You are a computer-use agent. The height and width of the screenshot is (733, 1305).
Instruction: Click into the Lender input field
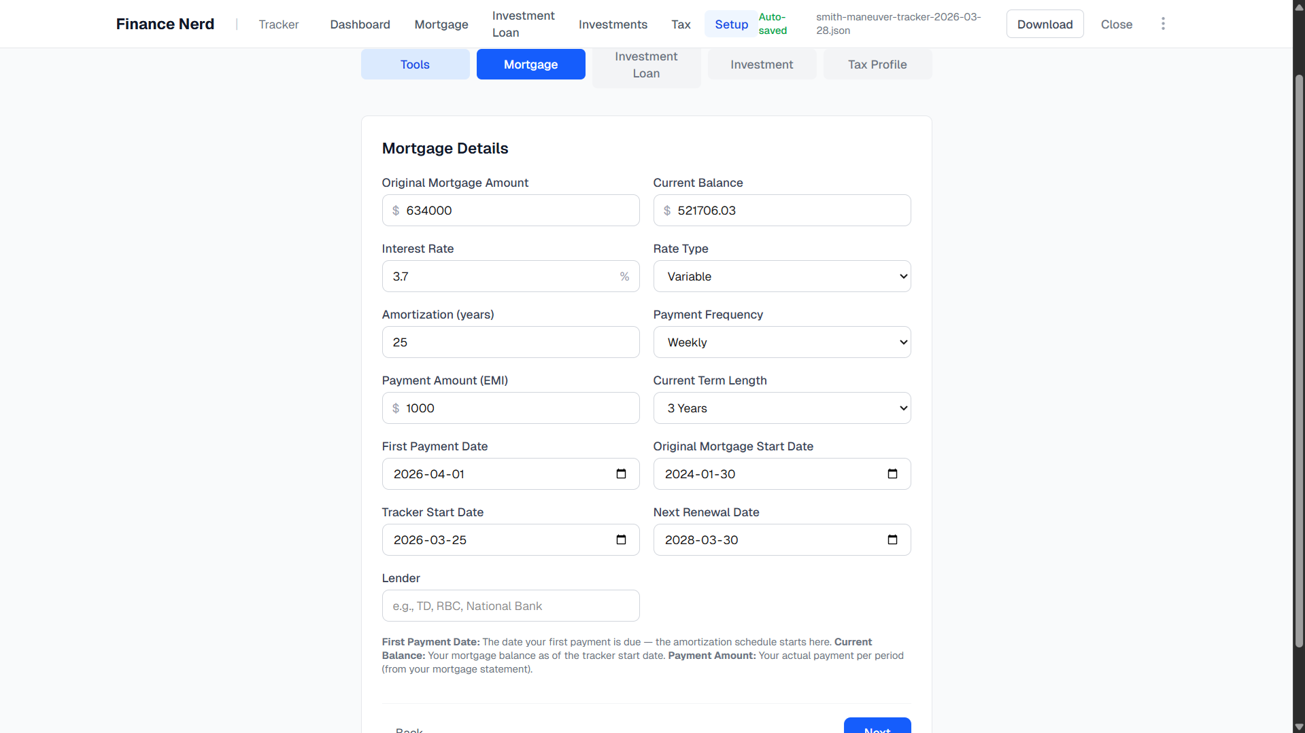tap(510, 605)
